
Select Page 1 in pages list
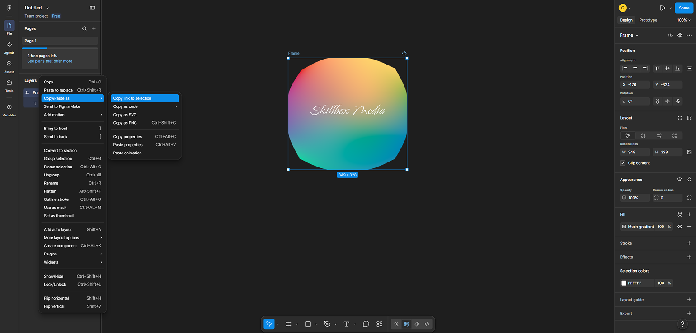60,41
